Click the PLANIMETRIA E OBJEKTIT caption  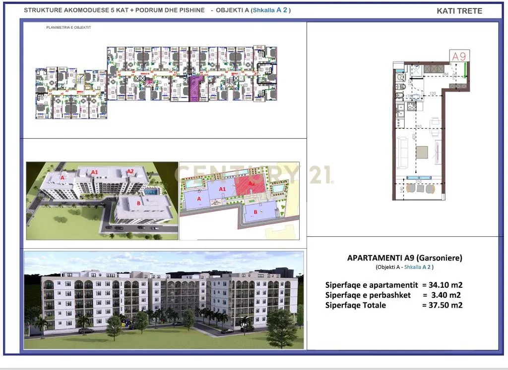point(68,28)
